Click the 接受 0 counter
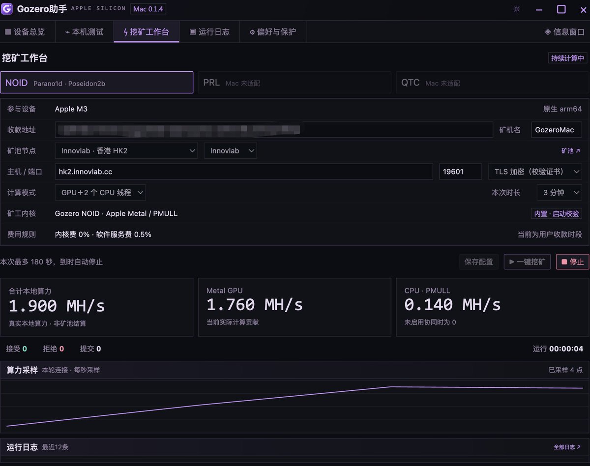This screenshot has width=590, height=466. point(16,349)
